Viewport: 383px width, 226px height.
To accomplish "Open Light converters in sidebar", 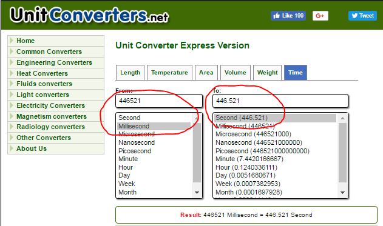I will (56, 95).
